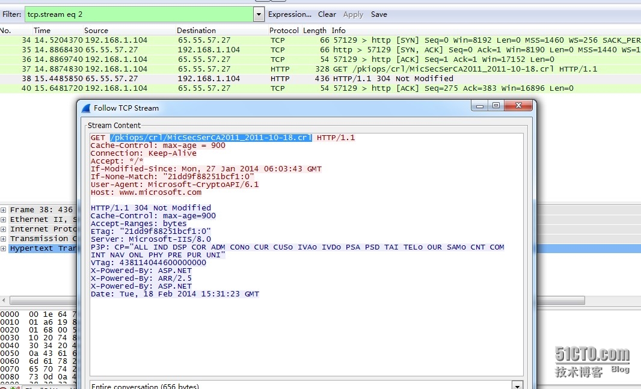Sort packets by the Time column
This screenshot has width=641, height=389.
pos(42,30)
